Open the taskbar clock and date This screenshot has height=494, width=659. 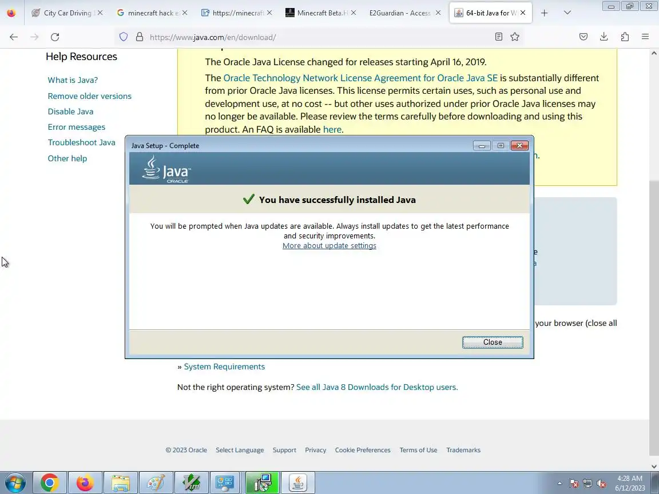pyautogui.click(x=630, y=483)
